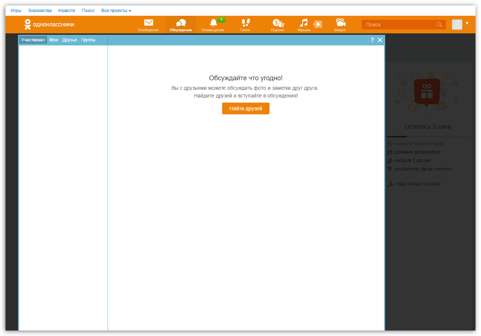Click the Odnoklassniki logo
The height and width of the screenshot is (336, 481).
(49, 25)
